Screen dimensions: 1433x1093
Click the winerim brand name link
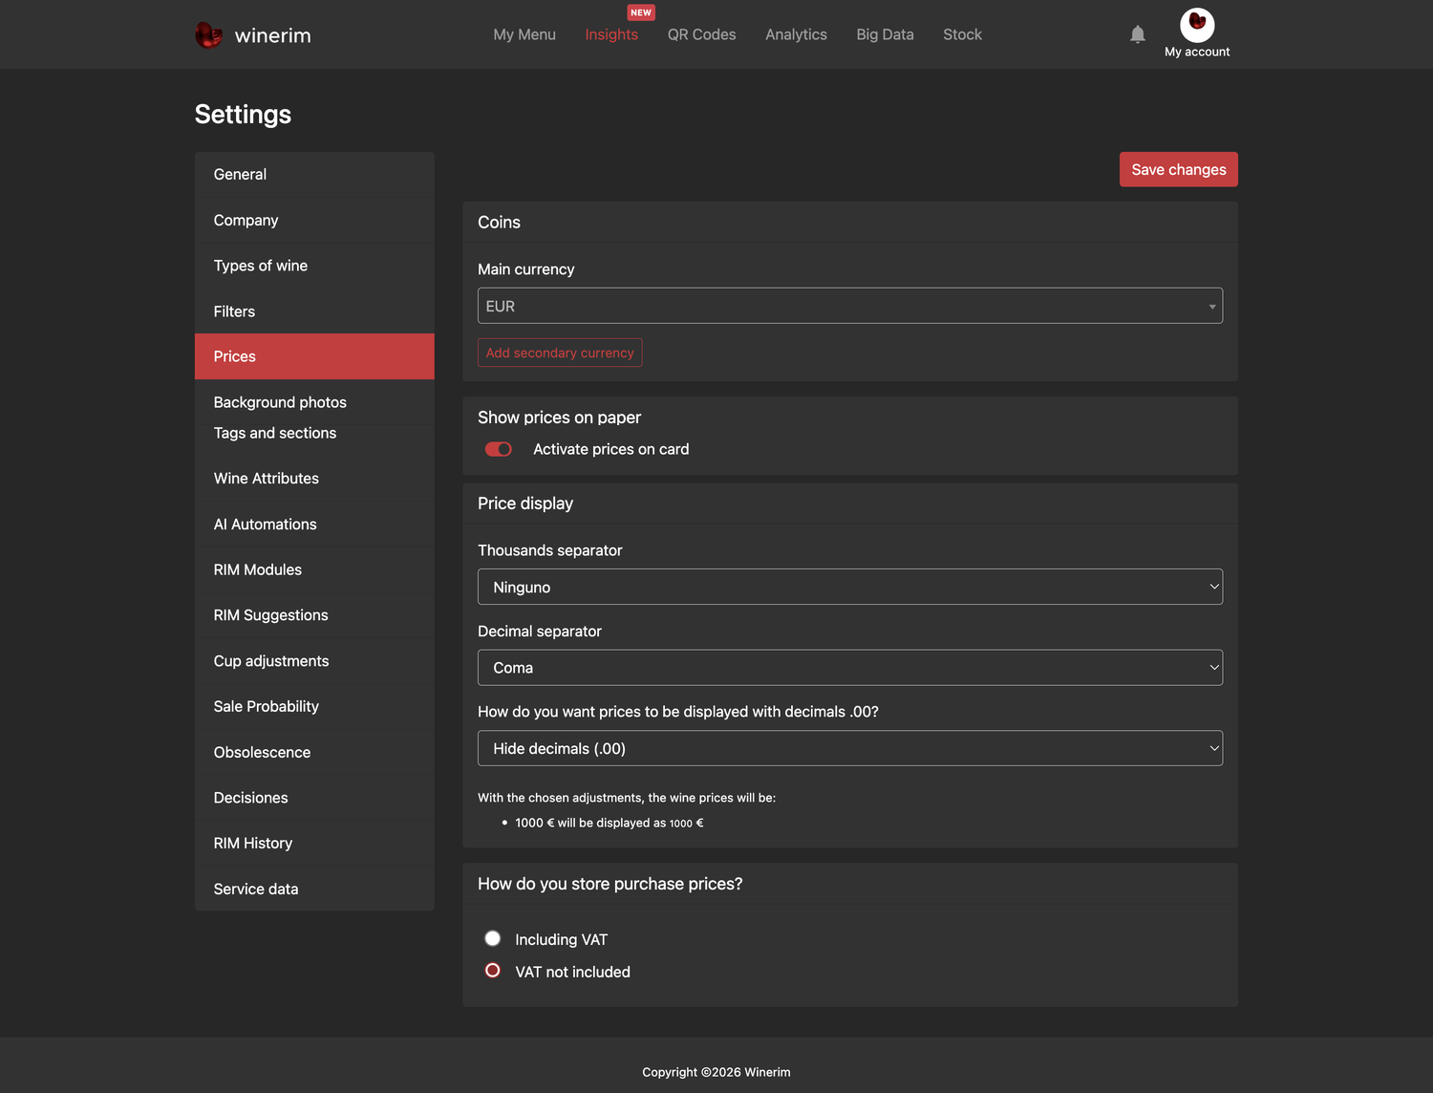(273, 35)
